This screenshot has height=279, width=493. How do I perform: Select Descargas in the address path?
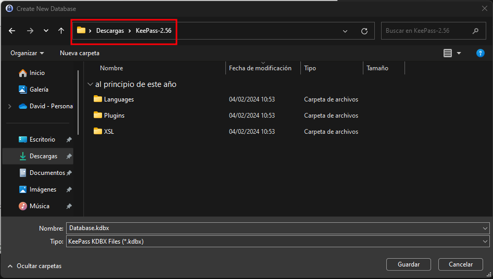tap(110, 31)
